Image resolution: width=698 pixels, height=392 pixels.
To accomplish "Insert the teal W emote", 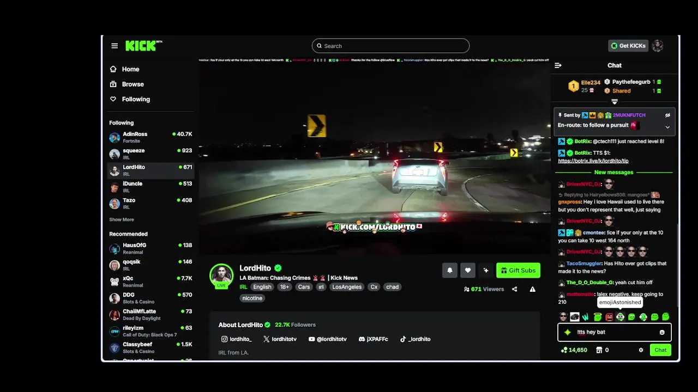I will tap(586, 317).
